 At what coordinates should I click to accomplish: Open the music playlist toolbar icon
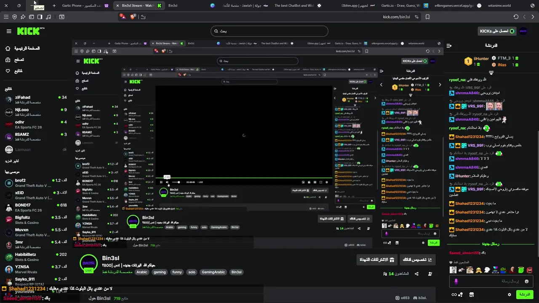[48, 17]
